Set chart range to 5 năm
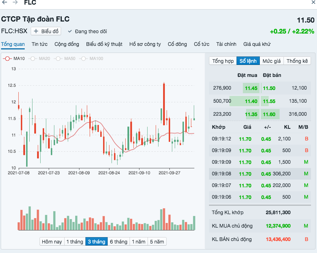Image resolution: width=317 pixels, height=253 pixels. (x=157, y=241)
